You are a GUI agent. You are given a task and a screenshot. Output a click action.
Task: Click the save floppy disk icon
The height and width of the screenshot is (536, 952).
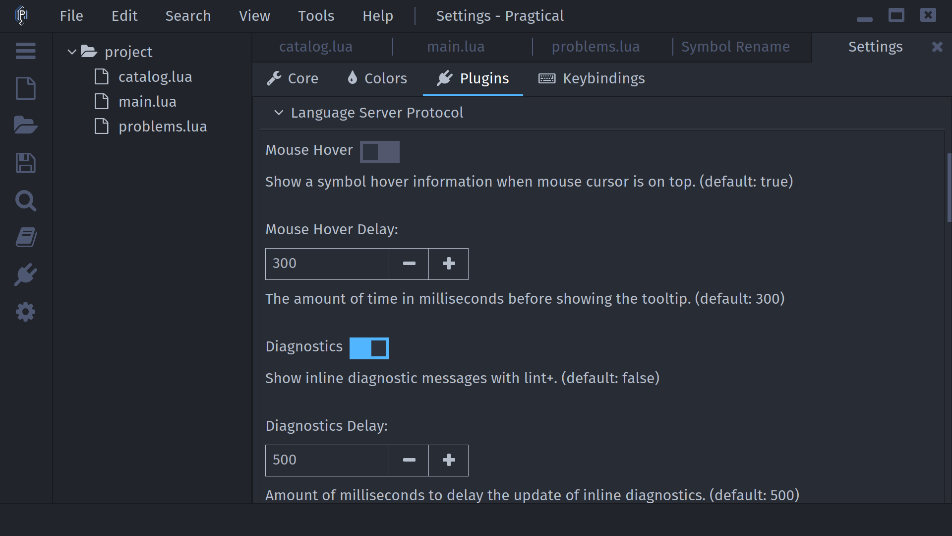25,163
